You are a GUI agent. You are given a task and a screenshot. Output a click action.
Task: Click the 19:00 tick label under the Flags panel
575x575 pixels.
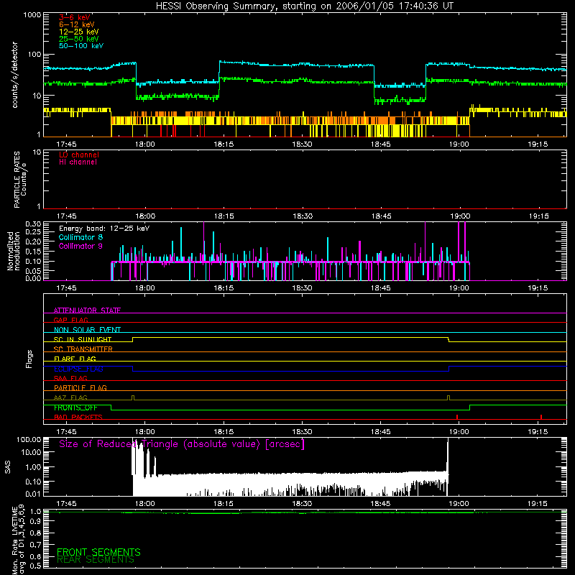pos(459,432)
